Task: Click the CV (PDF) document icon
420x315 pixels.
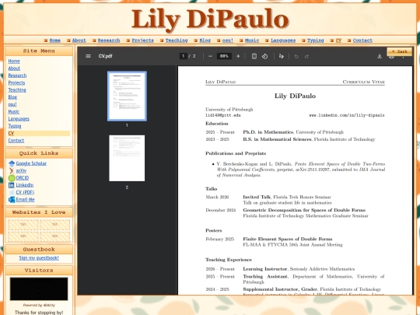Action: coord(12,192)
